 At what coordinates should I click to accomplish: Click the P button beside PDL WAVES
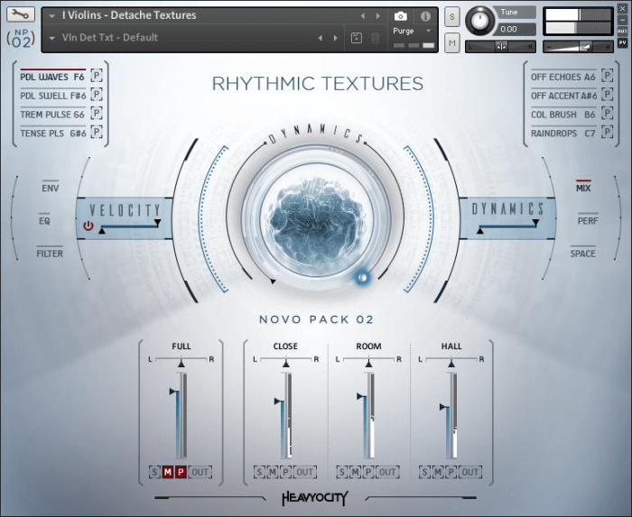click(x=97, y=75)
